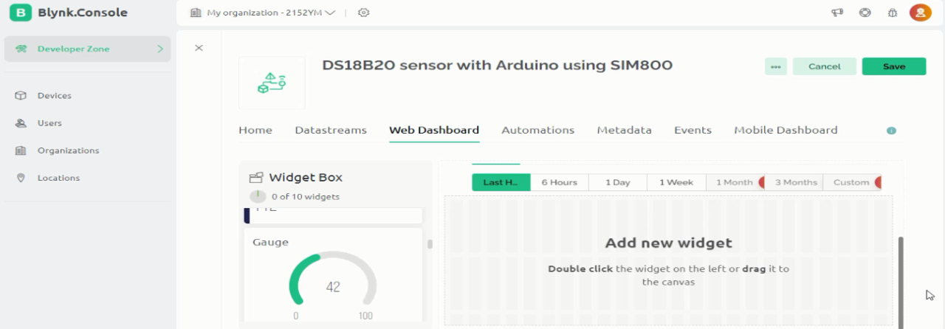Screen dimensions: 945x329
Task: Save the template
Action: coord(894,66)
